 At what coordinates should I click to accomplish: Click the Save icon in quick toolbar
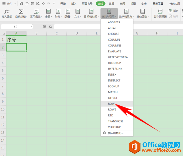point(21,4)
